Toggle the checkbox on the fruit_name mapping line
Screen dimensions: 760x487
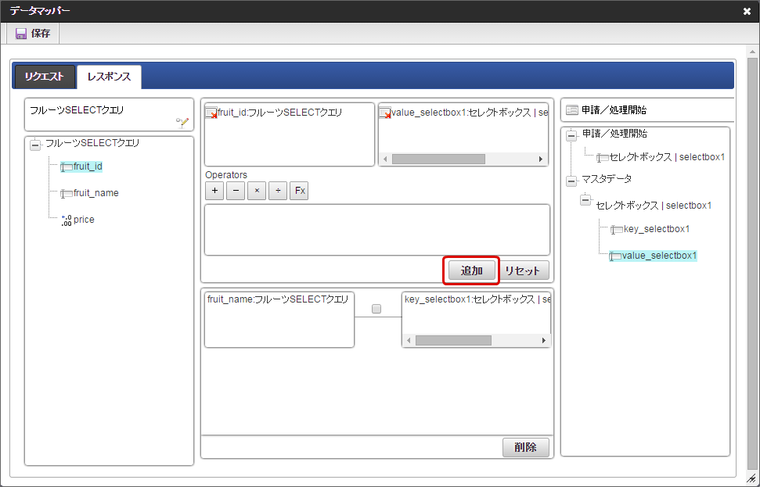coord(376,309)
